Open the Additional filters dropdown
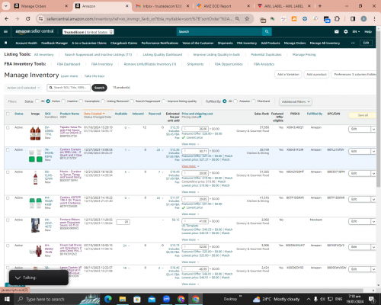This screenshot has width=381, height=305. pos(296,101)
